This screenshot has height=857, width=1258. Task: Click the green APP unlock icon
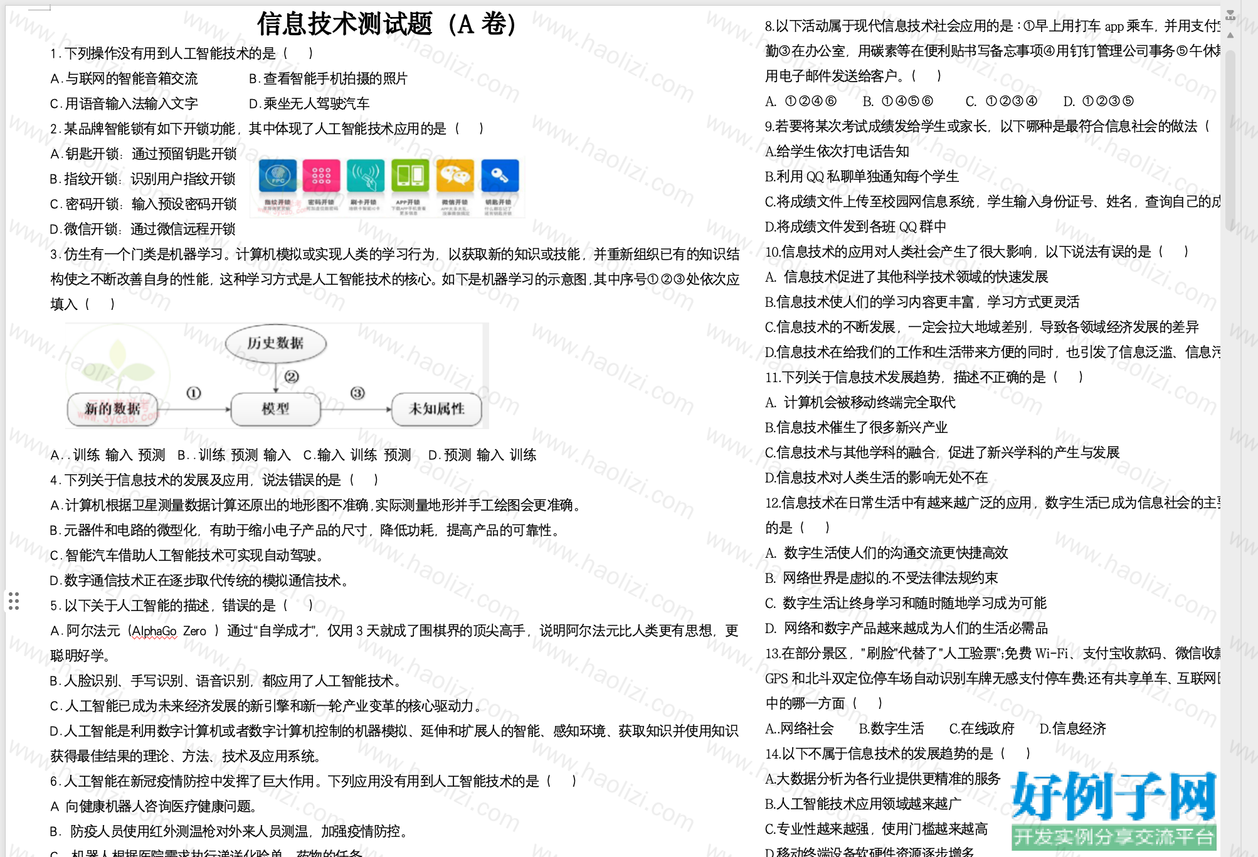[x=410, y=176]
